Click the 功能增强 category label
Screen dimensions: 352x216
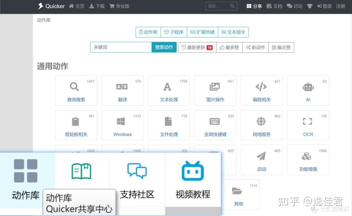(308, 169)
